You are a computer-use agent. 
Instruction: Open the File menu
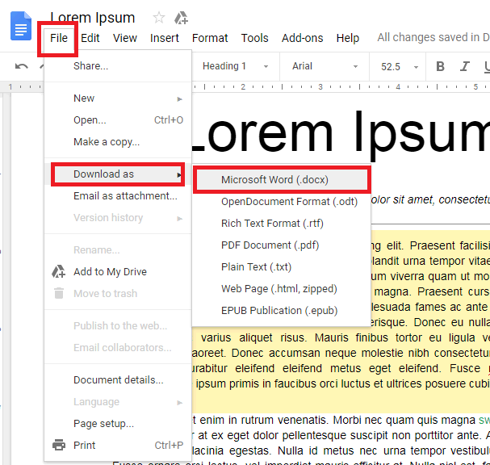[x=59, y=38]
